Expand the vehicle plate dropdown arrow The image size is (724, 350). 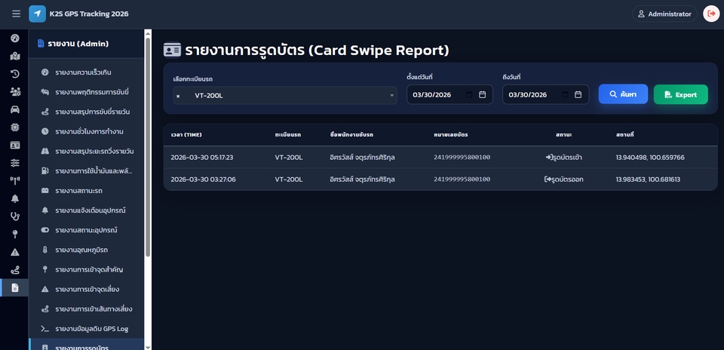click(x=392, y=95)
